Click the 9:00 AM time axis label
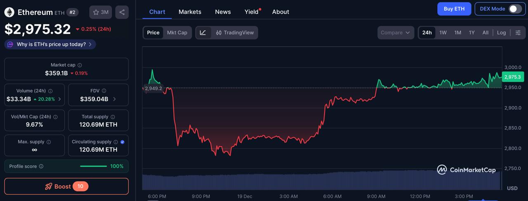This screenshot has height=201, width=528. (376, 196)
